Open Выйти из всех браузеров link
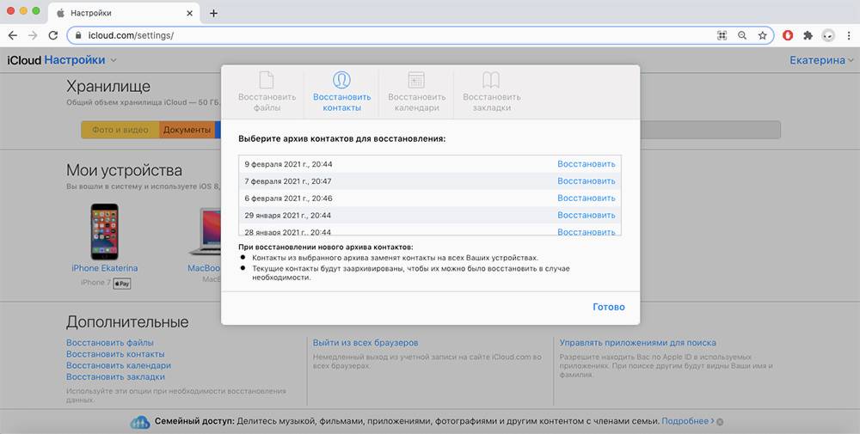 365,343
